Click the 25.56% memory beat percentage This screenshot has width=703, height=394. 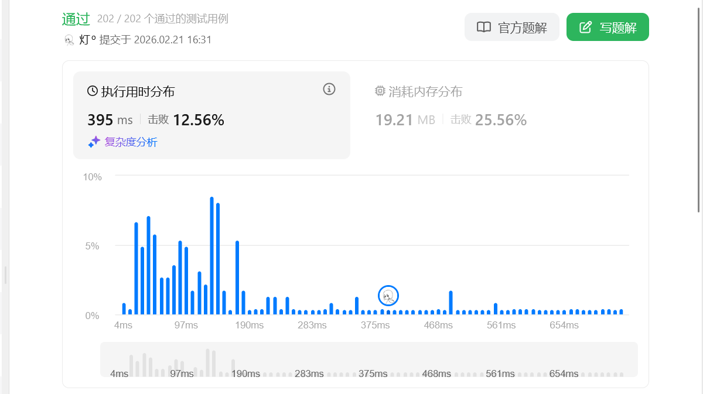[500, 120]
